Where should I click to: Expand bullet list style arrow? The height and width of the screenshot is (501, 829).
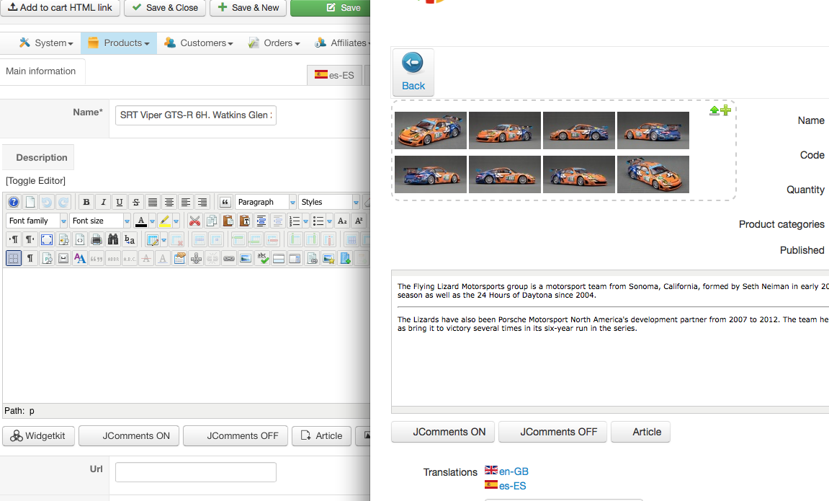pos(329,221)
